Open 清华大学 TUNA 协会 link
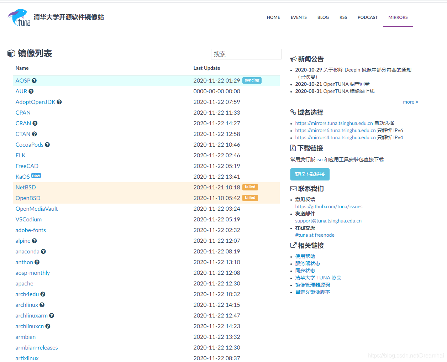Screen dimensions: 447x362 pyautogui.click(x=318, y=278)
